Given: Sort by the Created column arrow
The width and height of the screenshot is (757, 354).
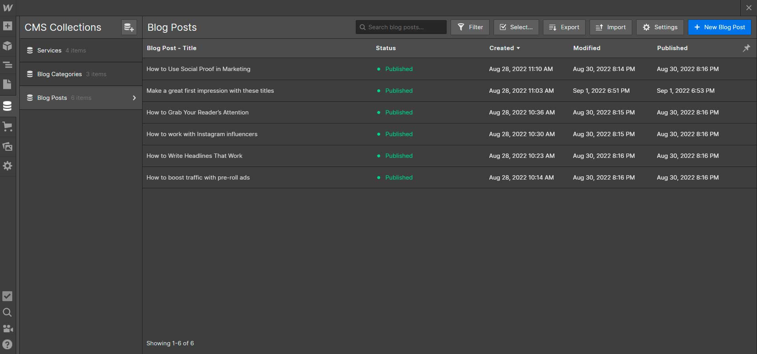Looking at the screenshot, I should click(518, 48).
